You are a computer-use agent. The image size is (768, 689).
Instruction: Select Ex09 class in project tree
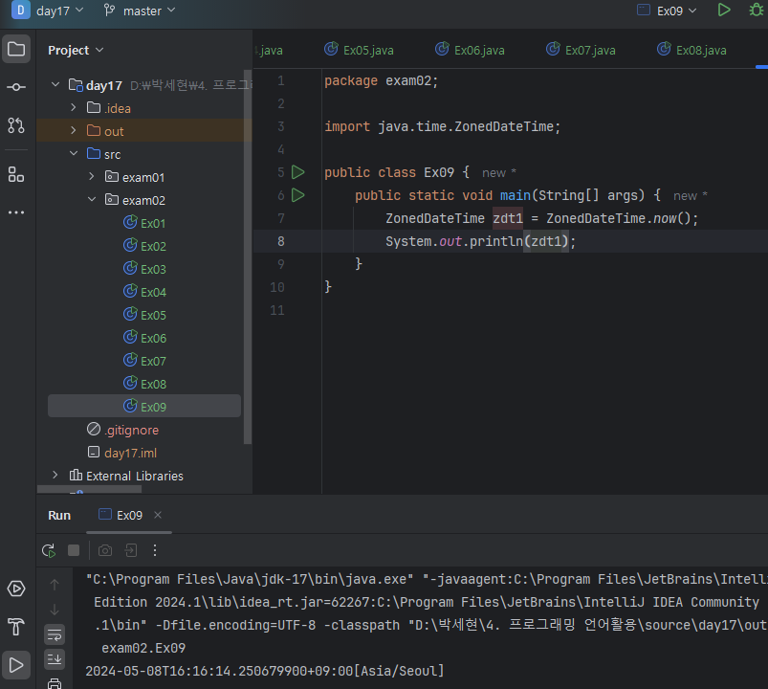[x=144, y=407]
